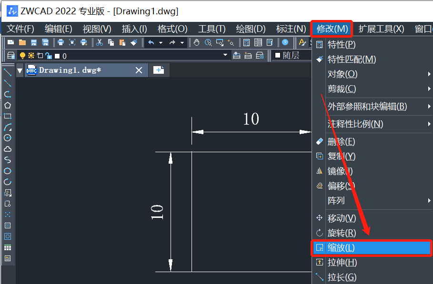The height and width of the screenshot is (284, 433).
Task: Select the Revision Cloud tool
Action: pyautogui.click(x=8, y=149)
